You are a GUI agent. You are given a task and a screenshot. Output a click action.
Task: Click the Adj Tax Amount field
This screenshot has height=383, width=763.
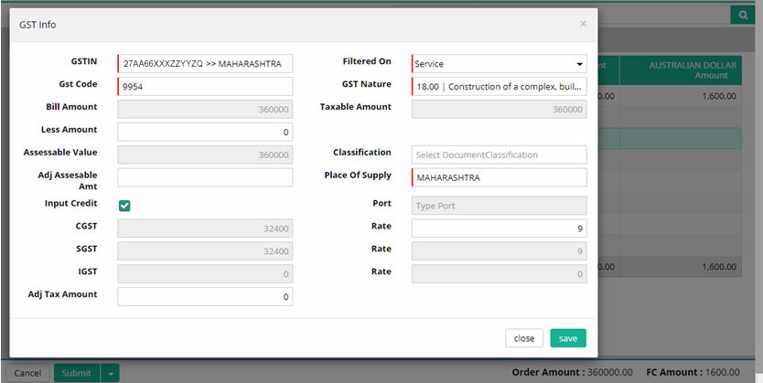[205, 297]
